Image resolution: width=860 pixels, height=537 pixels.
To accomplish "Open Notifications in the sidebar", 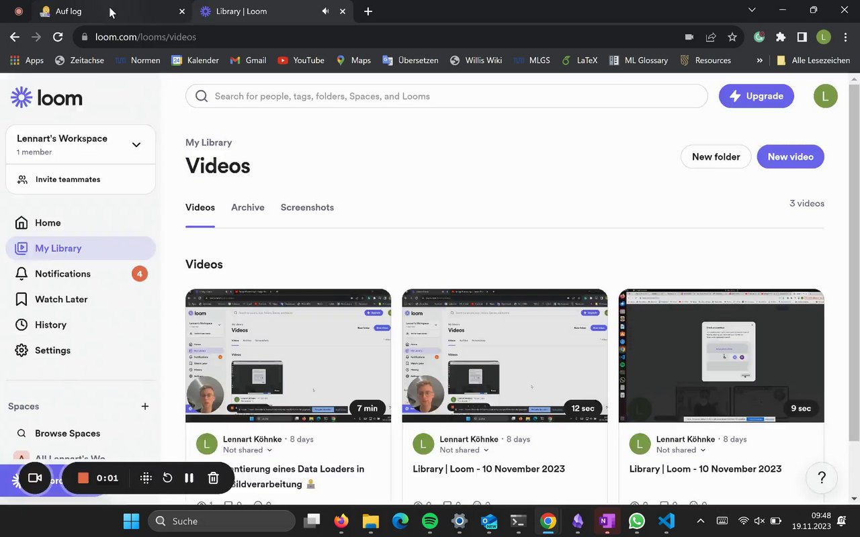I will (81, 274).
